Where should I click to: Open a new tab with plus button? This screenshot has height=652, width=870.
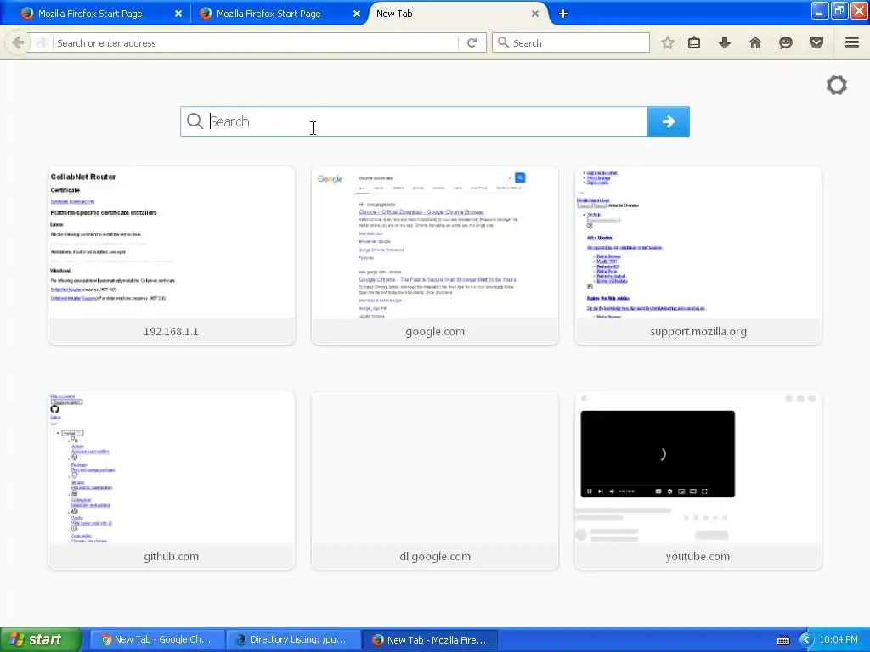tap(562, 14)
